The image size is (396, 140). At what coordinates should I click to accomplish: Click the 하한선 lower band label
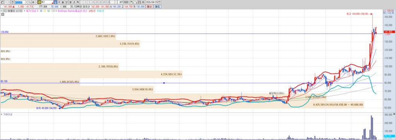100,11
